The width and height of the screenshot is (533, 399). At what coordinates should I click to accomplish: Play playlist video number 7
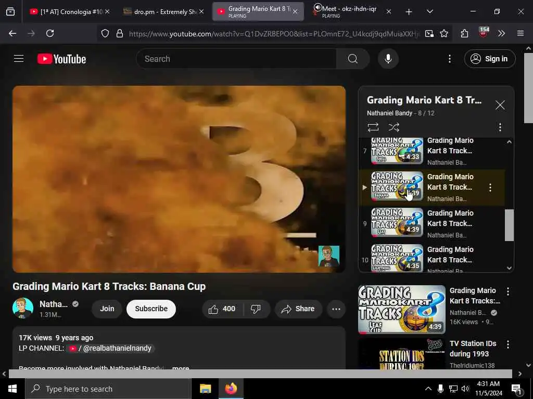point(432,151)
